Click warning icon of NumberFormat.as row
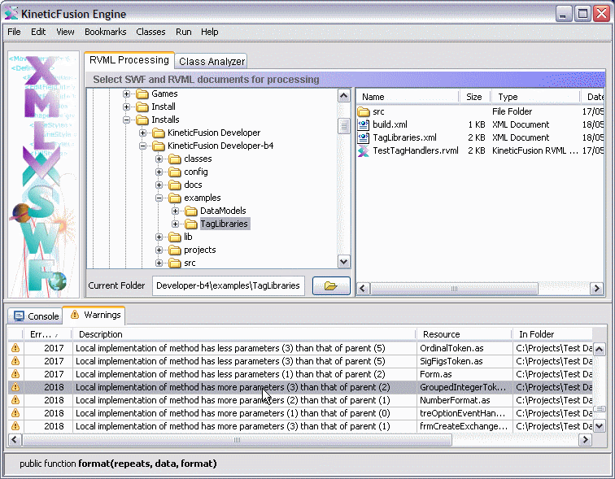This screenshot has width=615, height=479. click(15, 400)
